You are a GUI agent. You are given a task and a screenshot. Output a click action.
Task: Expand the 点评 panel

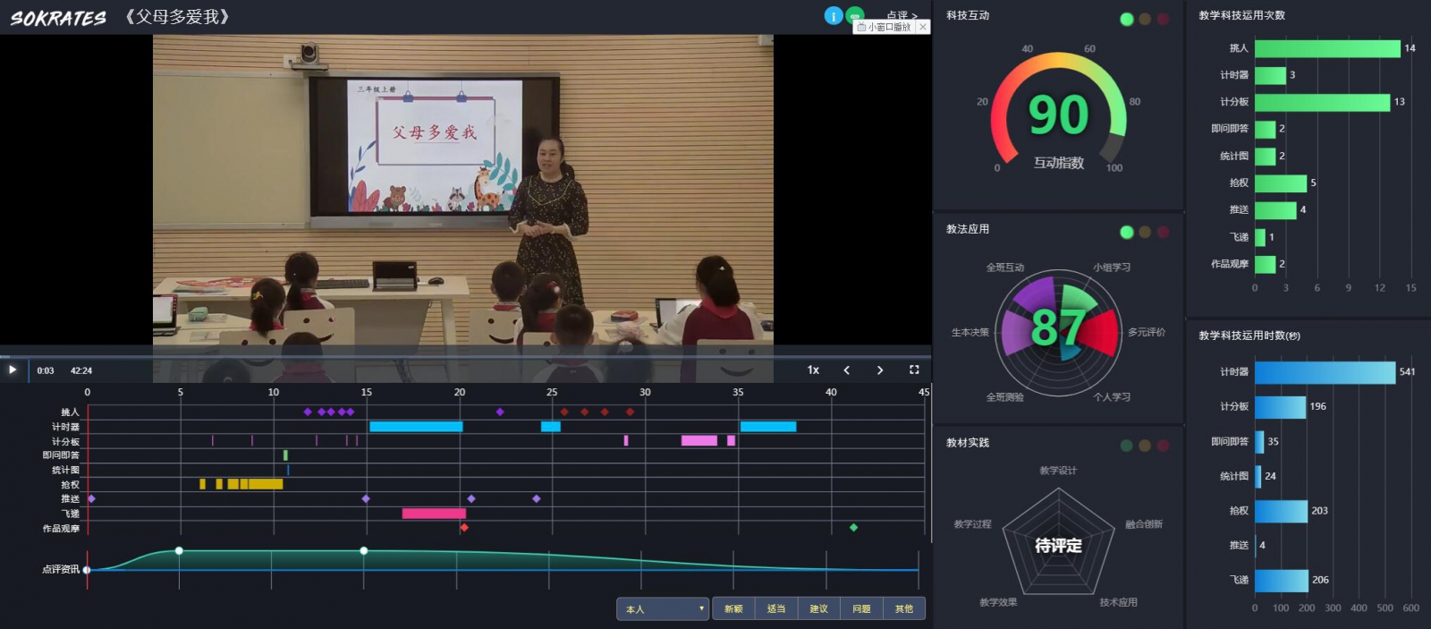coord(902,13)
